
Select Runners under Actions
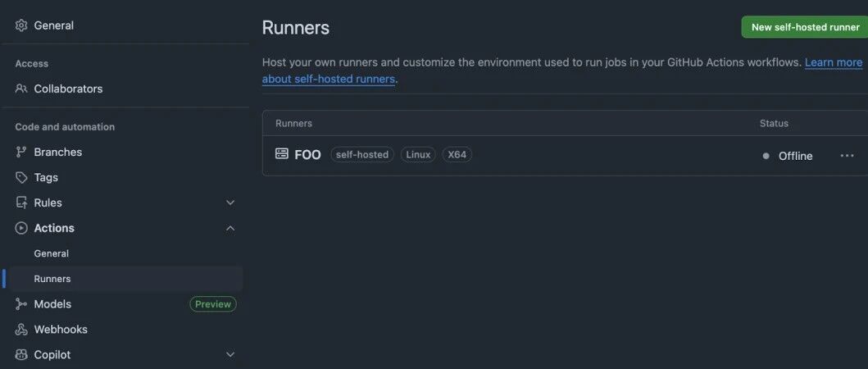pos(52,279)
